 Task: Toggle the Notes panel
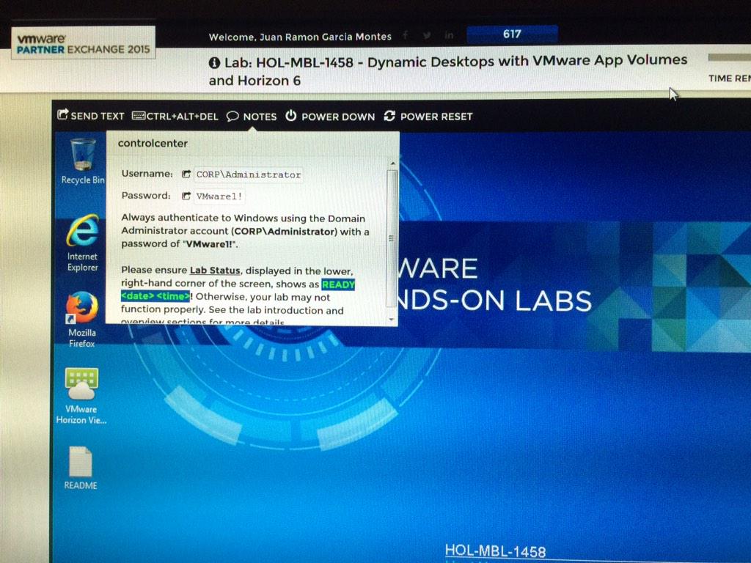point(252,117)
